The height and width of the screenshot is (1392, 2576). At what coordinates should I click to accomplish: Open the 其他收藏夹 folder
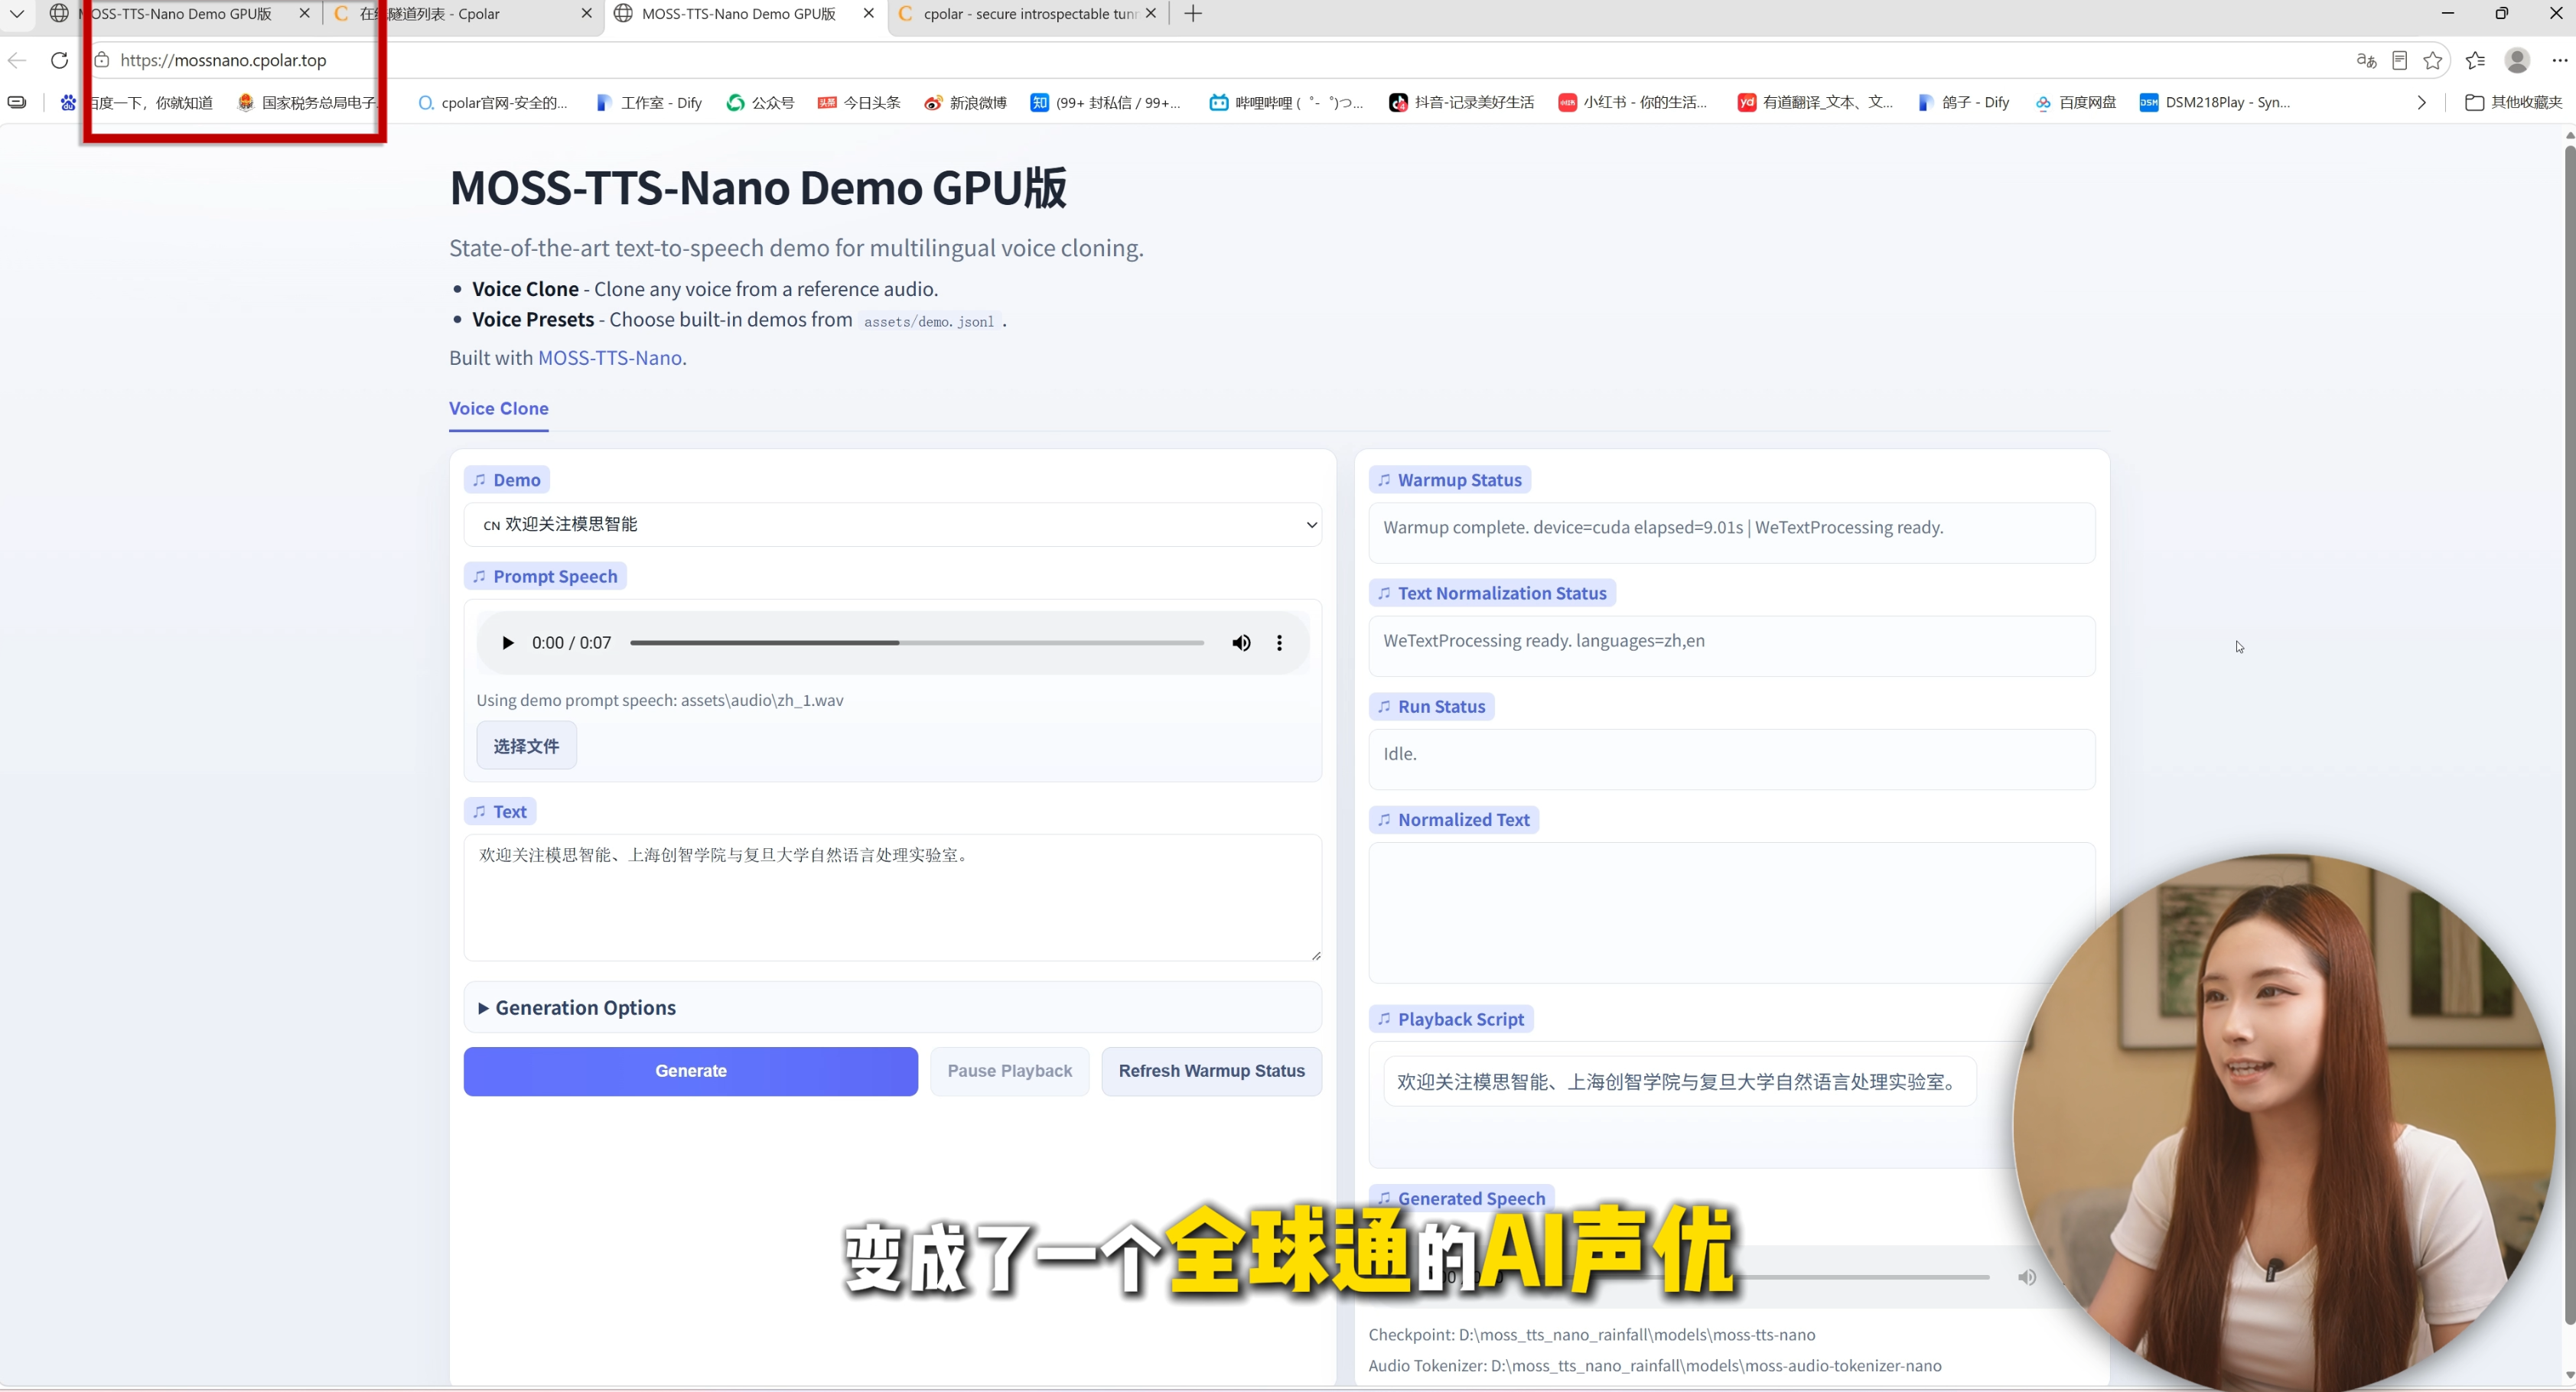2513,102
